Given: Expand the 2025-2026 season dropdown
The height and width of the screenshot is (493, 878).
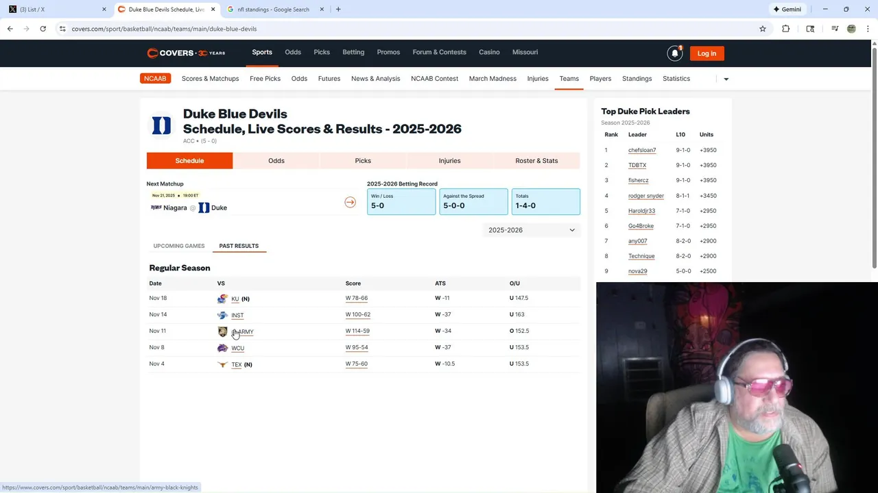Looking at the screenshot, I should point(532,230).
